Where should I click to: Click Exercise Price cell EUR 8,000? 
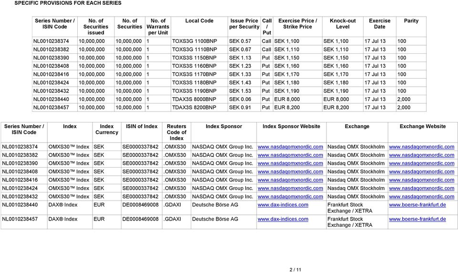click(x=287, y=99)
